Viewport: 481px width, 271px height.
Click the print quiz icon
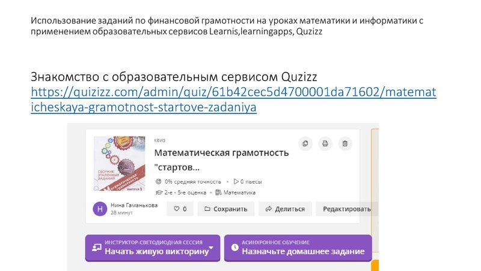tap(325, 143)
